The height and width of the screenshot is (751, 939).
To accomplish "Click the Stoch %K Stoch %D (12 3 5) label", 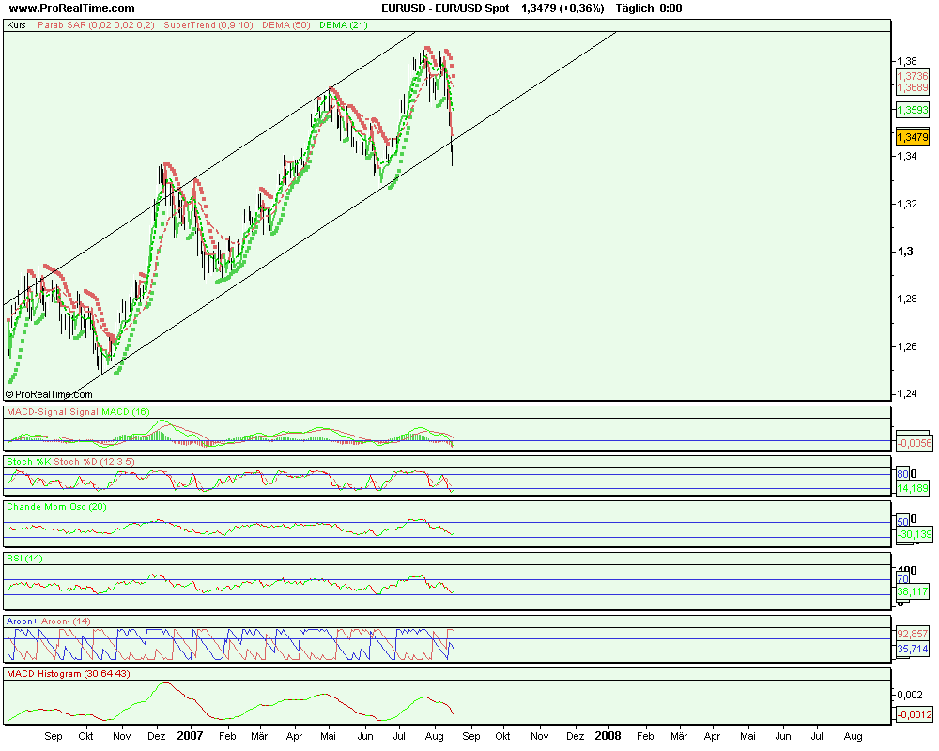I will pyautogui.click(x=70, y=462).
